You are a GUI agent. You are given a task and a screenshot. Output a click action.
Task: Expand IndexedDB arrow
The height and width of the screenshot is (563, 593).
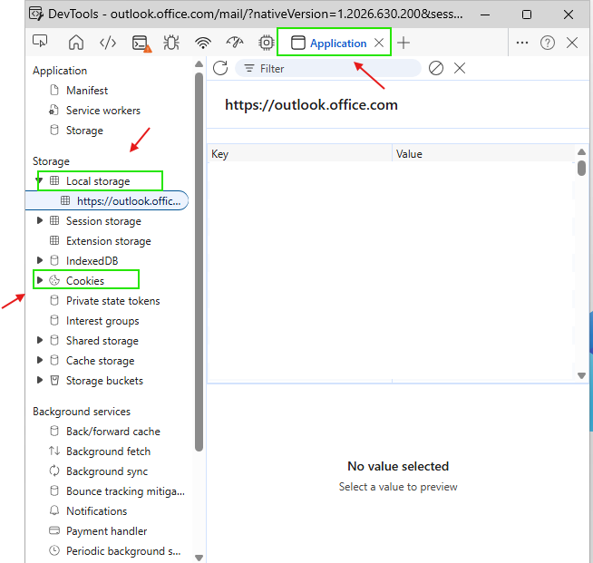coord(40,260)
